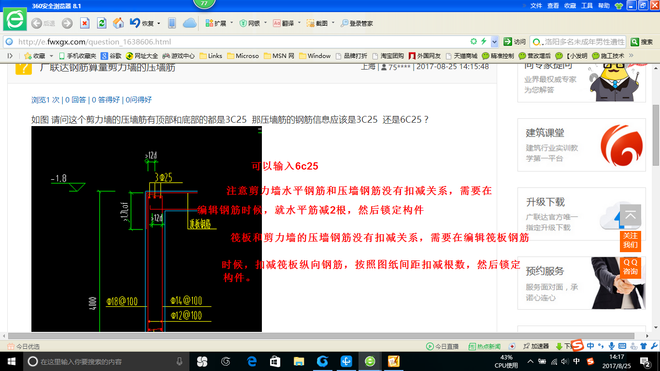Image resolution: width=660 pixels, height=371 pixels.
Task: Click the skin shirt icon in title bar
Action: pos(618,6)
